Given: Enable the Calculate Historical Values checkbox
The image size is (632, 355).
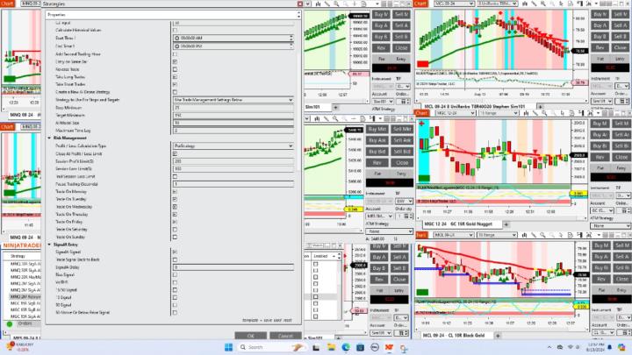Looking at the screenshot, I should coord(175,30).
